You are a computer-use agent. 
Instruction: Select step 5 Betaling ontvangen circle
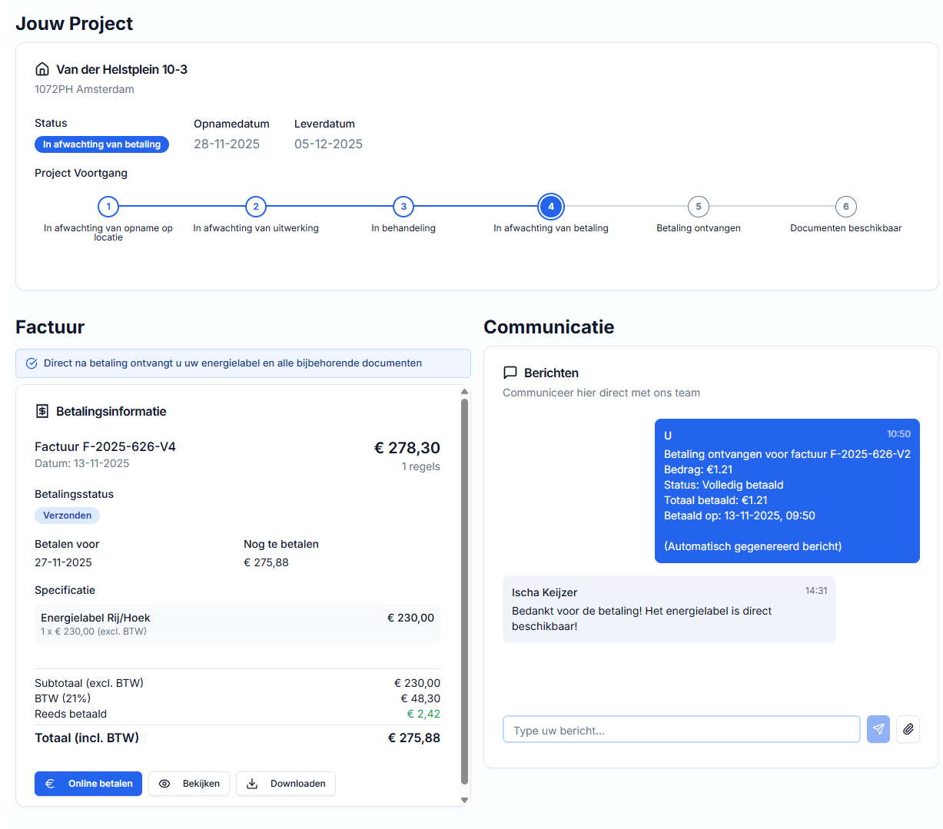coord(699,207)
